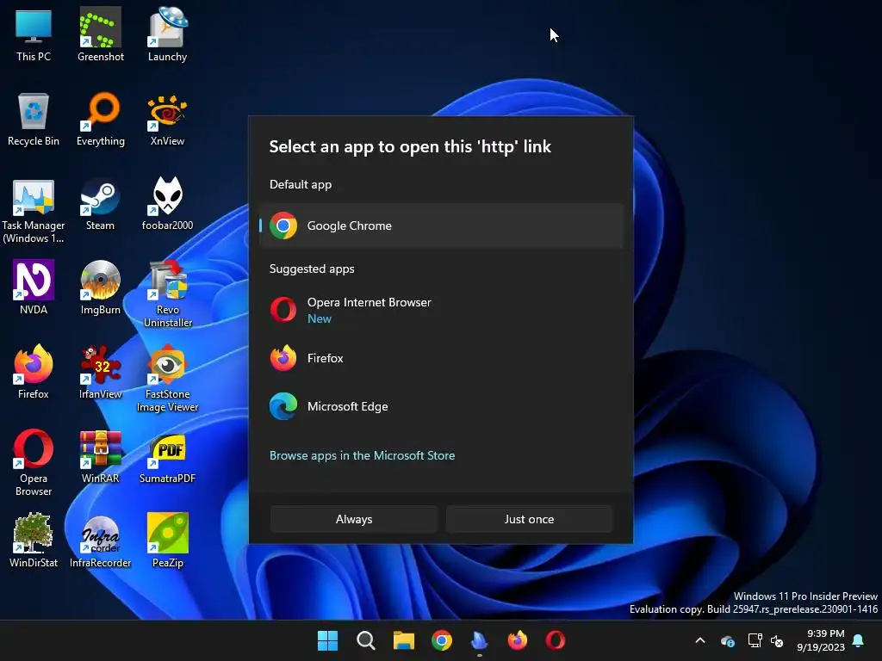Select the NVDA desktop shortcut
Image resolution: width=882 pixels, height=661 pixels.
(34, 287)
